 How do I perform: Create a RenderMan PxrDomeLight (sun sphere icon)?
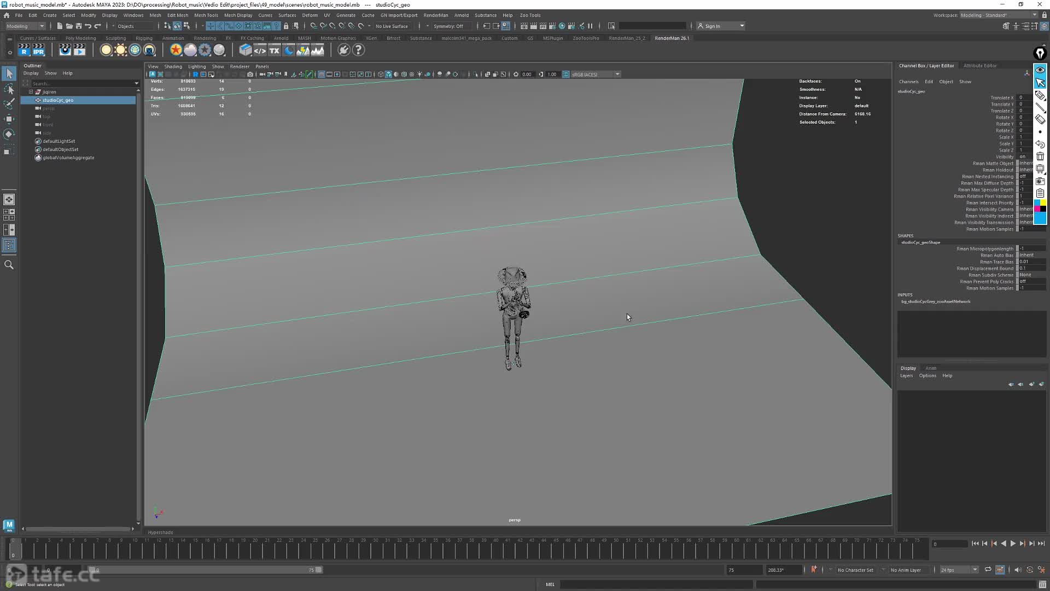pyautogui.click(x=106, y=50)
